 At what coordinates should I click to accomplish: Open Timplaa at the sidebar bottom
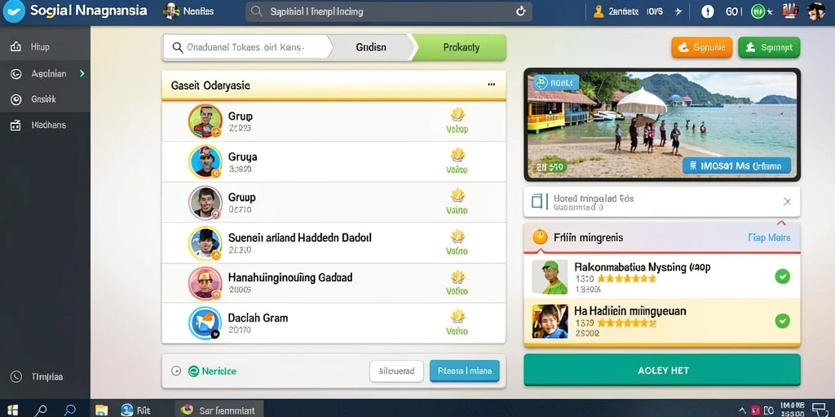[x=46, y=376]
